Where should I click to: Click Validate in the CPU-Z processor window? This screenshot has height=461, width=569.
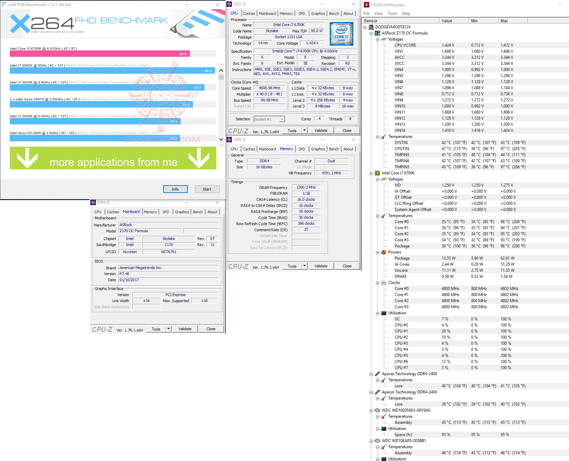point(321,130)
